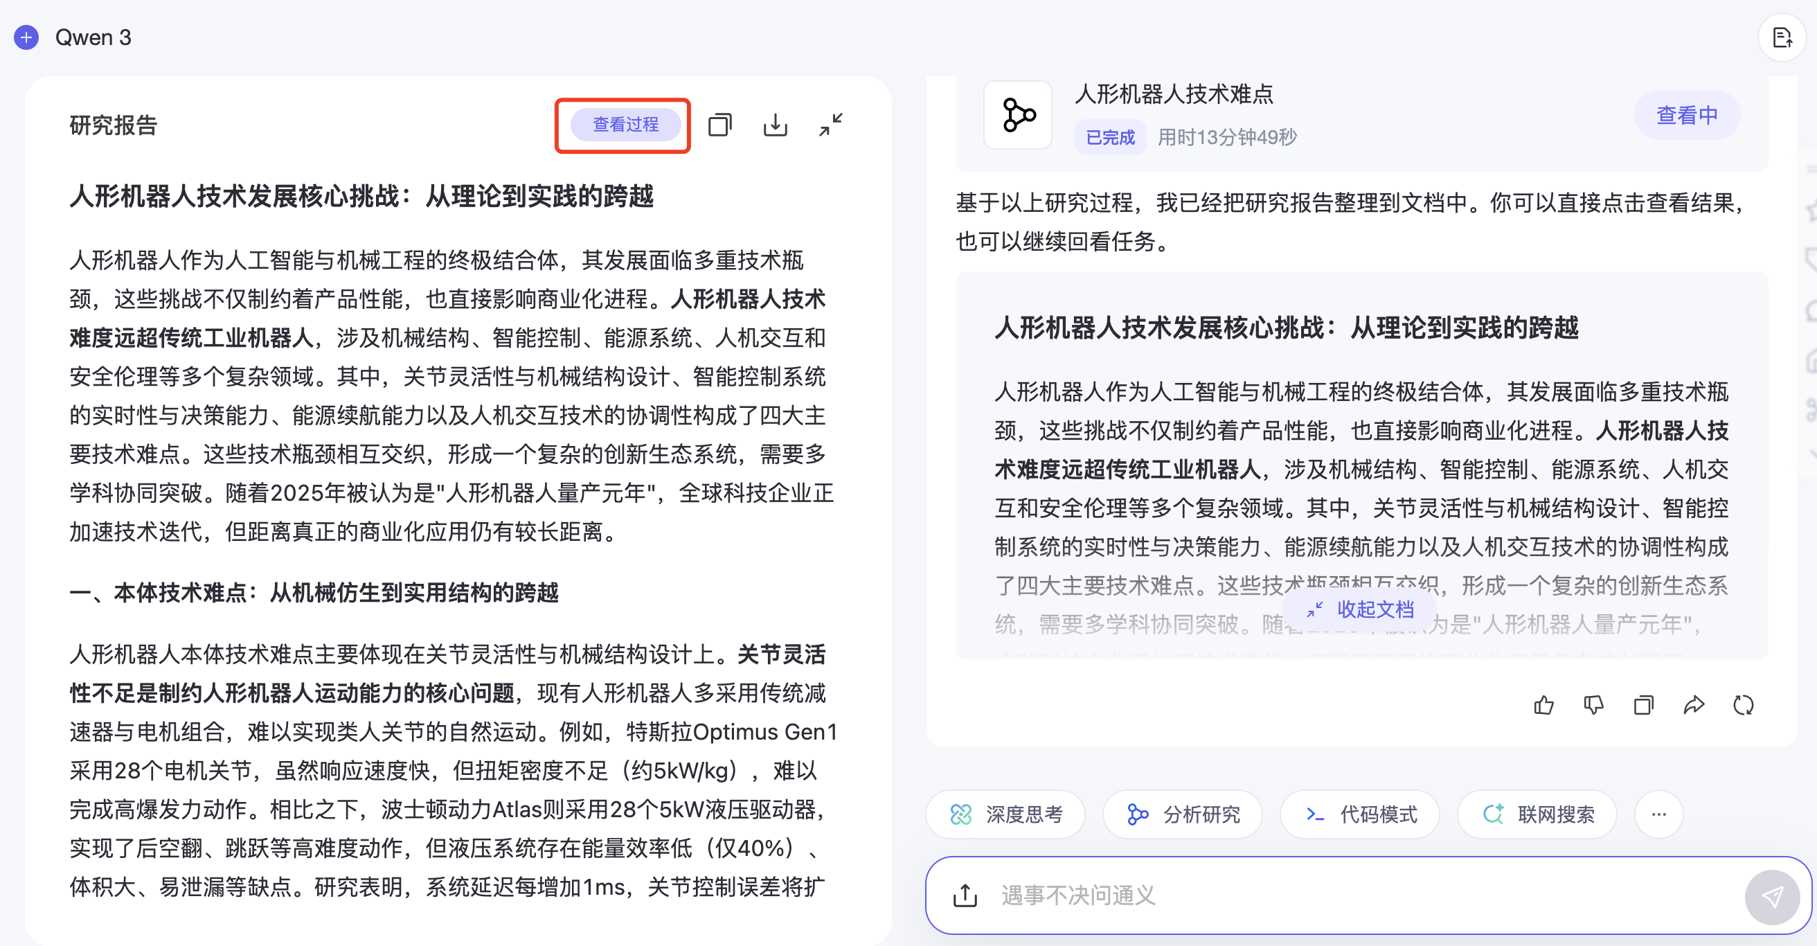The height and width of the screenshot is (946, 1817).
Task: Open the document export icon top right
Action: click(x=1782, y=37)
